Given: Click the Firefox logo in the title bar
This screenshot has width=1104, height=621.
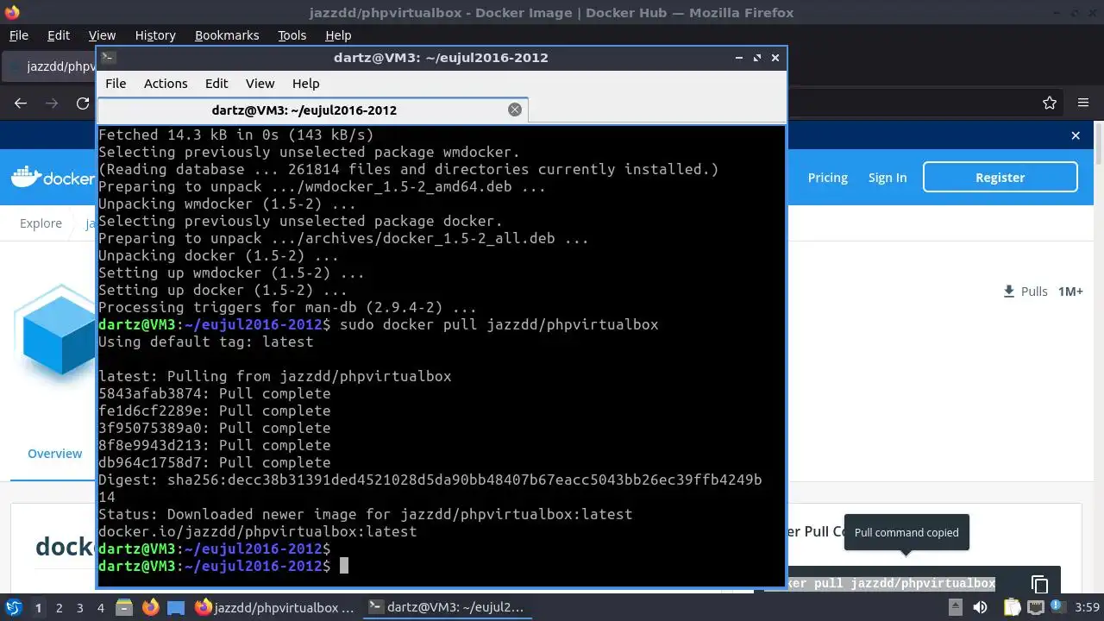Looking at the screenshot, I should click(x=11, y=12).
